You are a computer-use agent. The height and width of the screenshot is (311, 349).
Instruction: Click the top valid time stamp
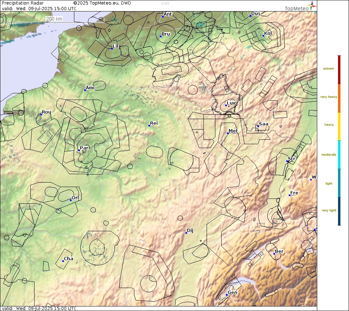tap(39, 9)
